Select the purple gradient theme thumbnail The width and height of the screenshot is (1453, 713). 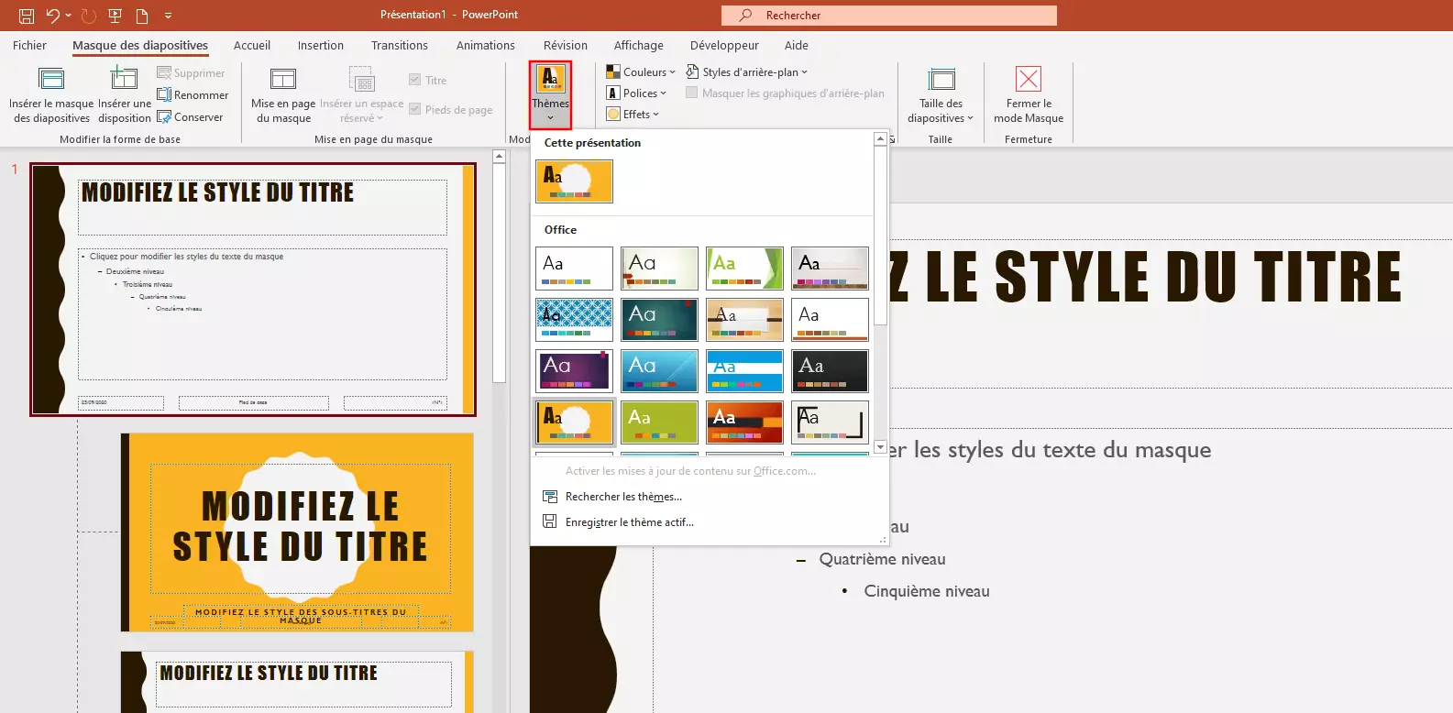[574, 371]
